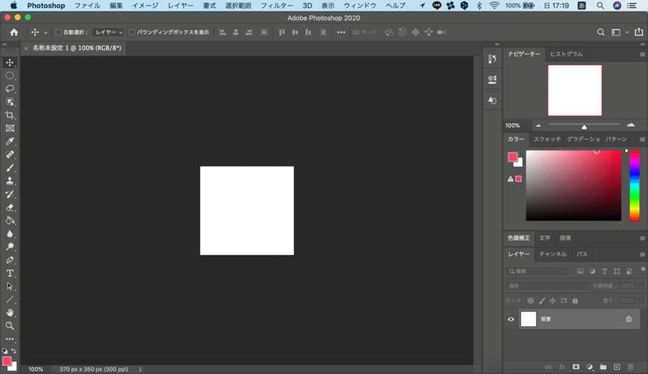Screen dimensions: 648x374
Task: Open the ファイル menu
Action: pyautogui.click(x=87, y=6)
